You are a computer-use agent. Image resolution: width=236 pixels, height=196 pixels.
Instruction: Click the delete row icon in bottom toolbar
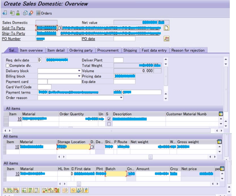coord(16,190)
